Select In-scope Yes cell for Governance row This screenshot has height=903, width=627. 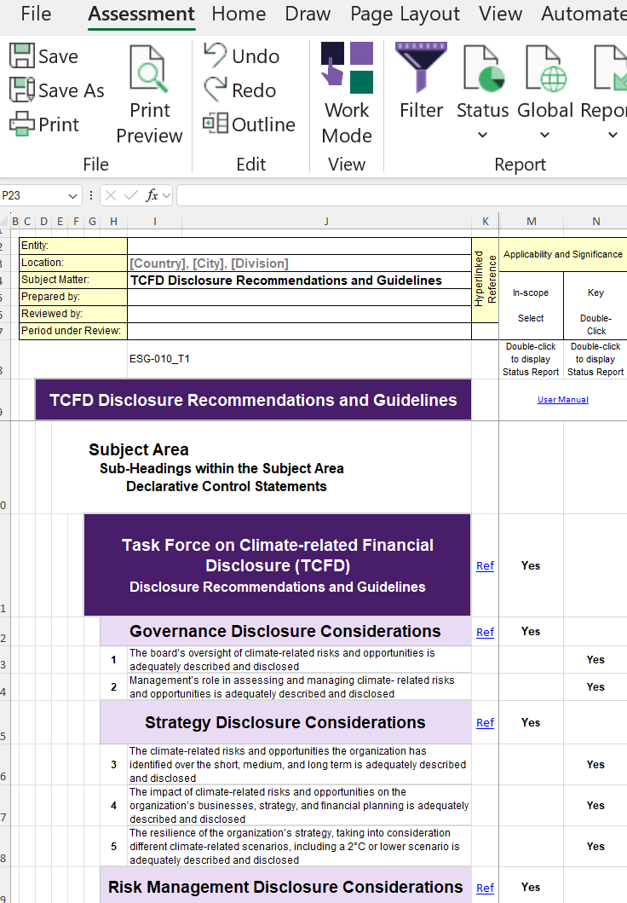(x=531, y=632)
